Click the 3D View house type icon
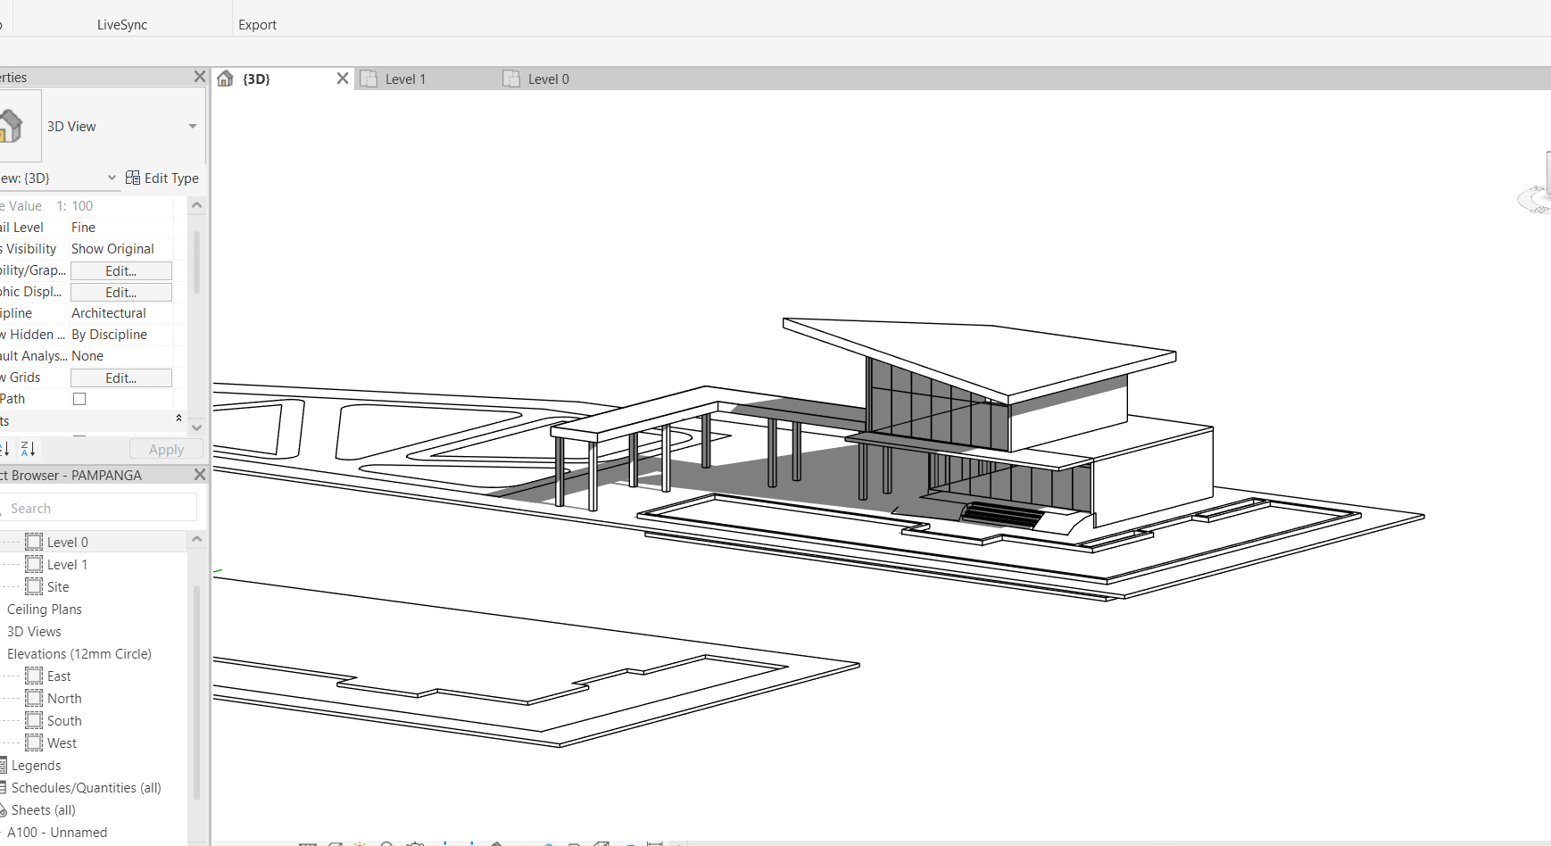 [12, 126]
